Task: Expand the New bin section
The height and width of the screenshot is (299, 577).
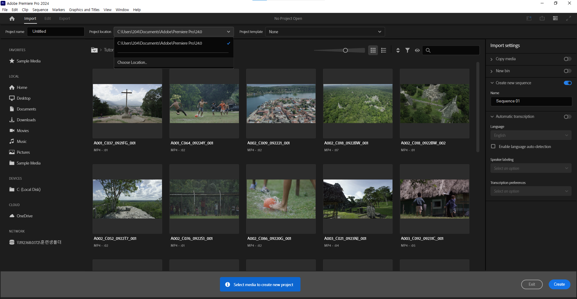Action: pyautogui.click(x=492, y=71)
